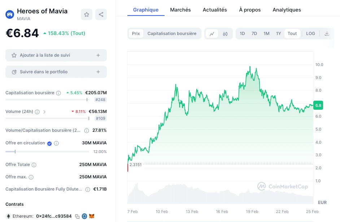Screen dimensions: 340x222
Task: Click the verified checkmark on Offre en circulation
Action: [49, 143]
